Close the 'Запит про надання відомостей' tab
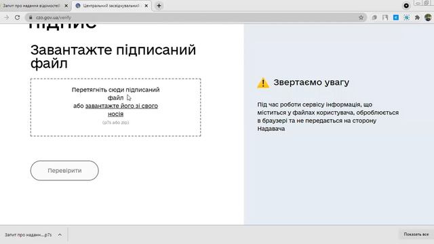The height and width of the screenshot is (244, 434). tap(66, 5)
